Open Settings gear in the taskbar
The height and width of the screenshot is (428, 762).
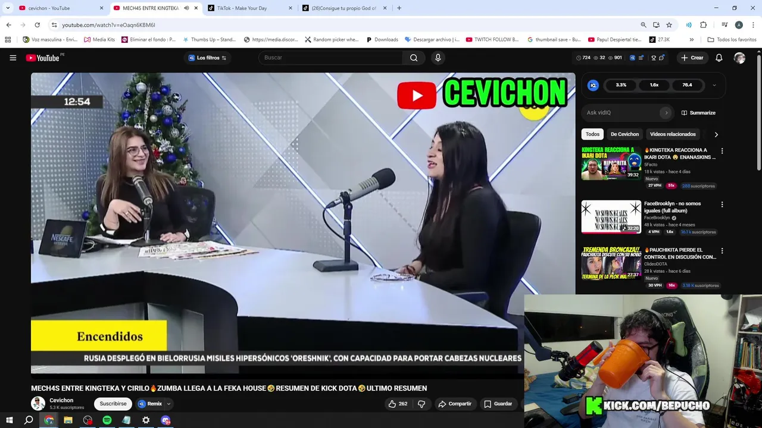pos(146,420)
